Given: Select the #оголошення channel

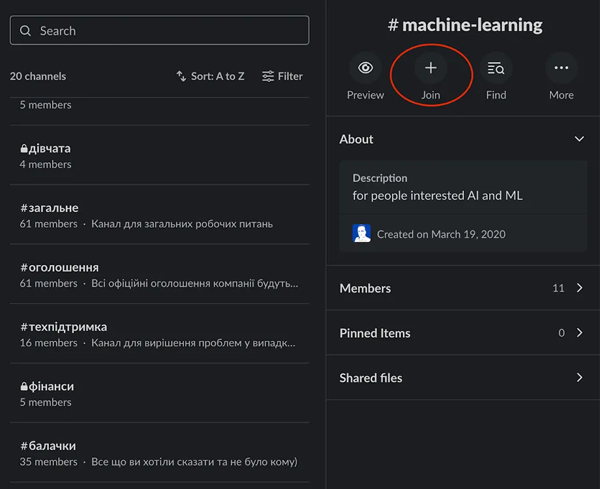Looking at the screenshot, I should click(59, 268).
